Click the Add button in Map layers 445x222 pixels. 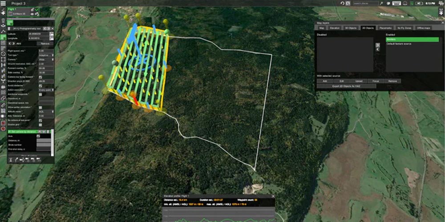[x=325, y=81]
